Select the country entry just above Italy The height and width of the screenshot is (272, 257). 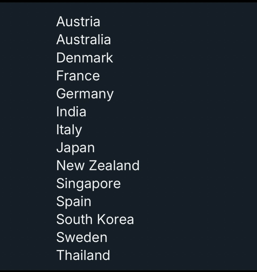coord(71,111)
